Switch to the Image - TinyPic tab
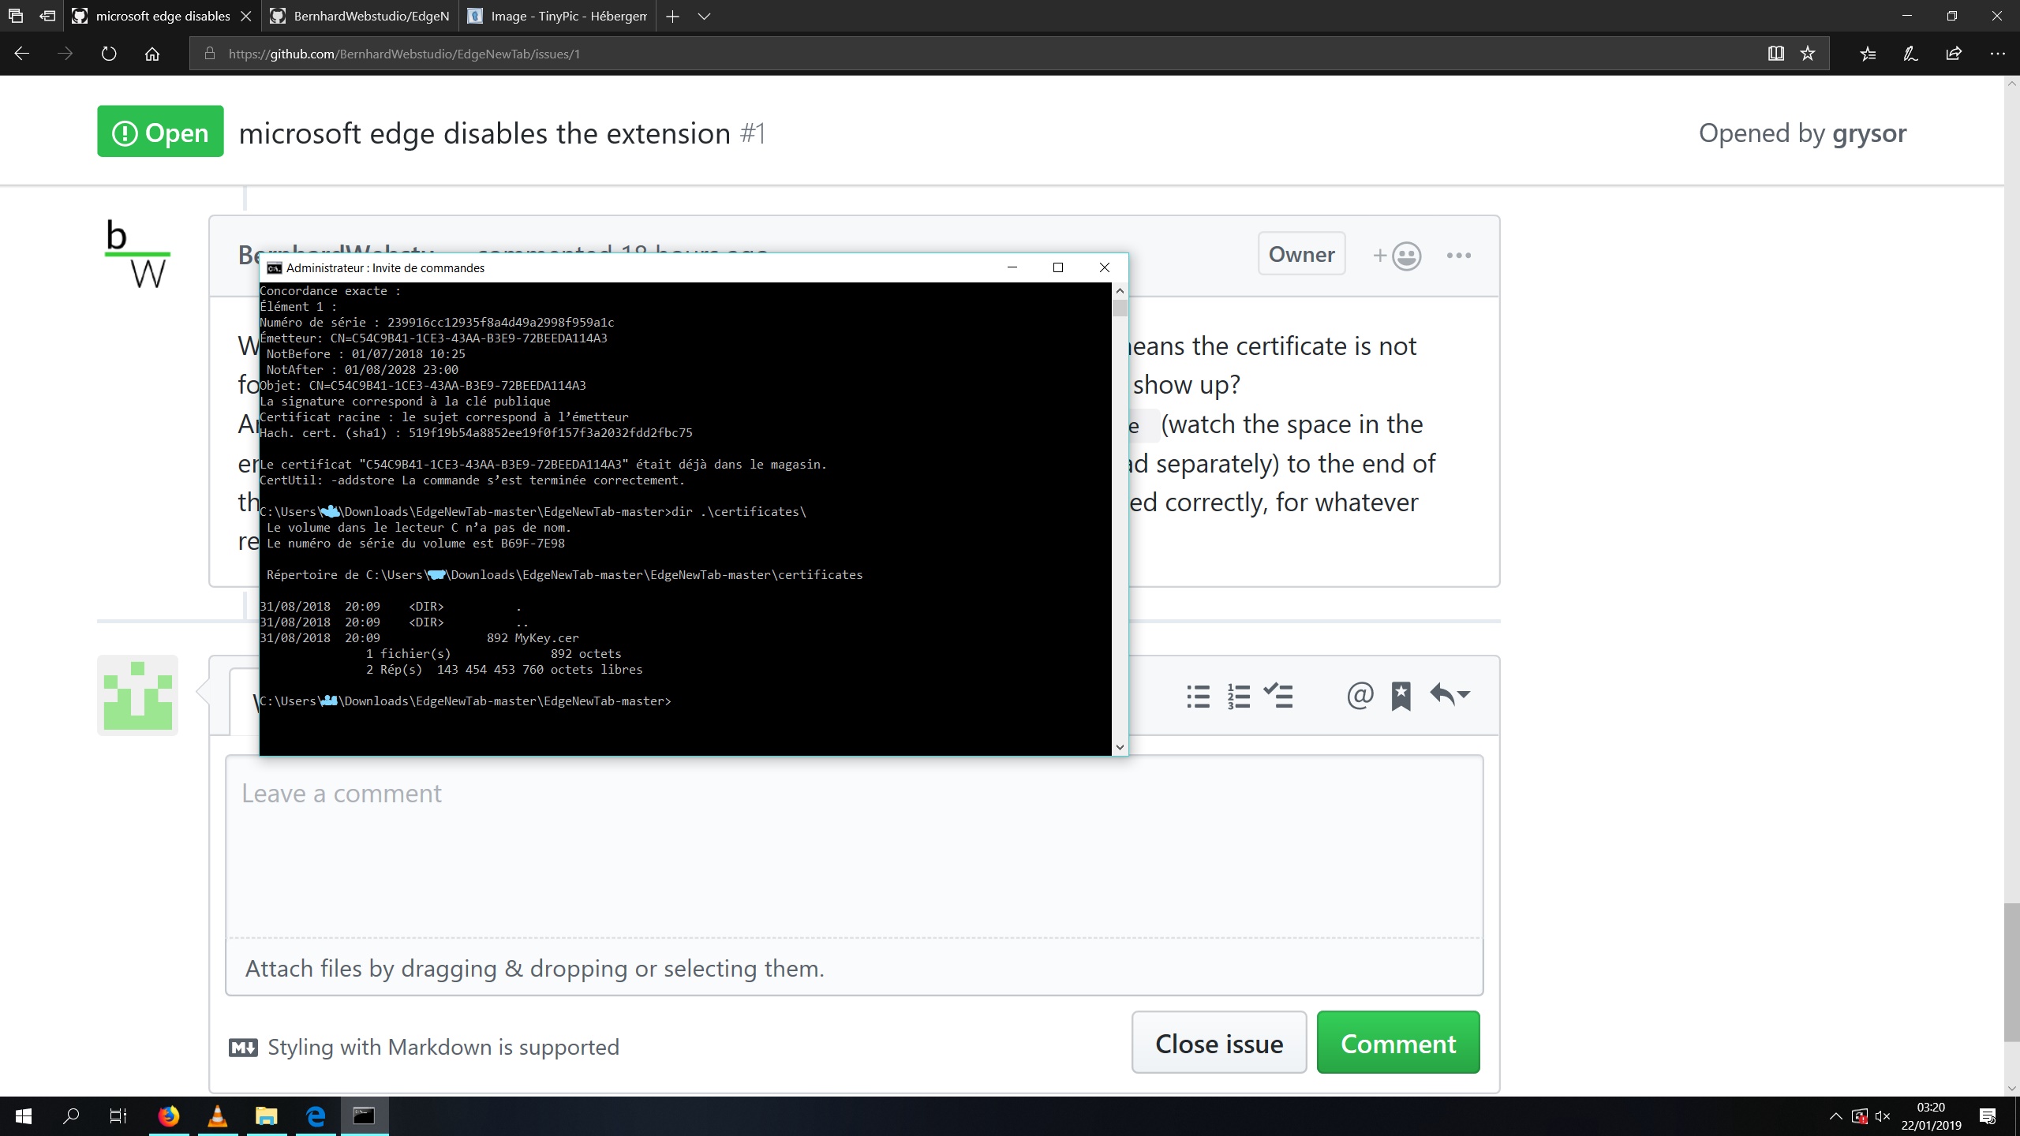The width and height of the screenshot is (2020, 1136). tap(556, 16)
